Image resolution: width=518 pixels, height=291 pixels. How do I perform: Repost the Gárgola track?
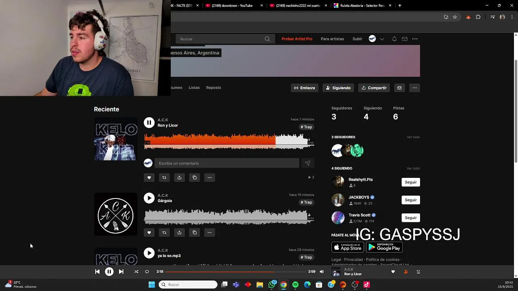(x=164, y=232)
